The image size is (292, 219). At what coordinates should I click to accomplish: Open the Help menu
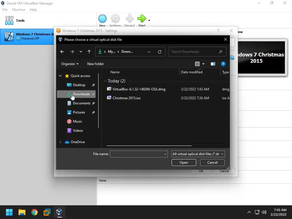point(33,10)
